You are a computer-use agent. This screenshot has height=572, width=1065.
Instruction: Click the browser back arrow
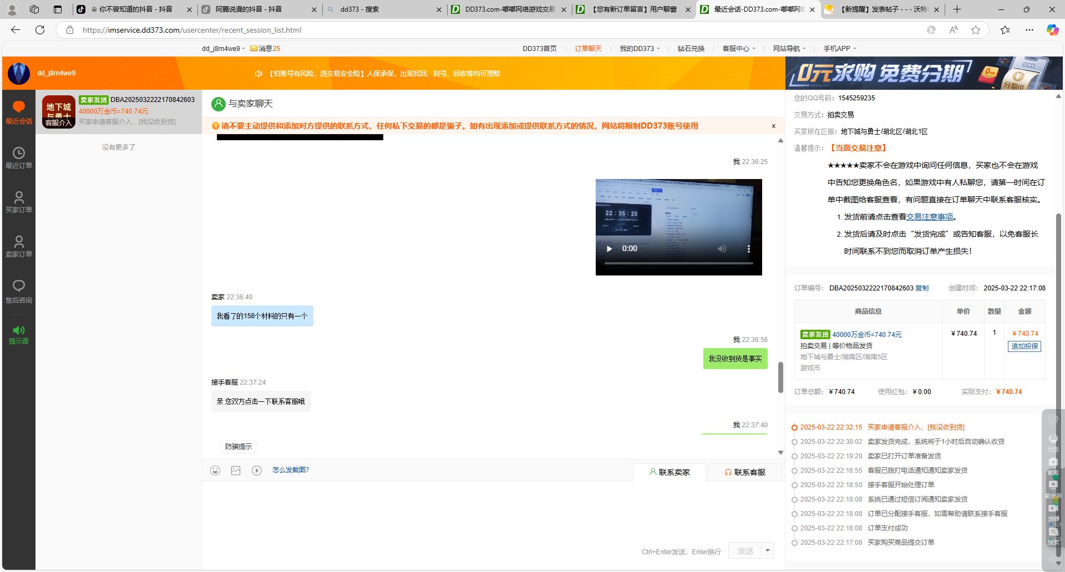pyautogui.click(x=16, y=30)
